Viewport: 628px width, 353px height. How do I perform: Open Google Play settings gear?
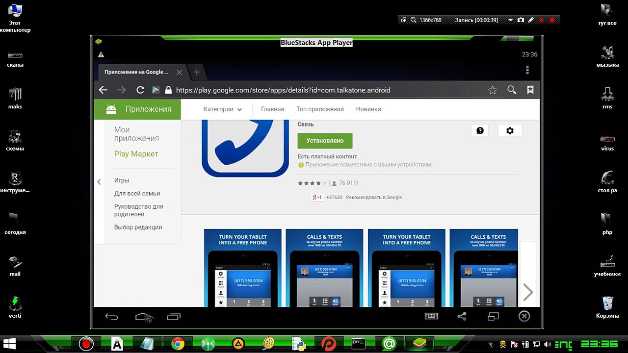[x=510, y=130]
